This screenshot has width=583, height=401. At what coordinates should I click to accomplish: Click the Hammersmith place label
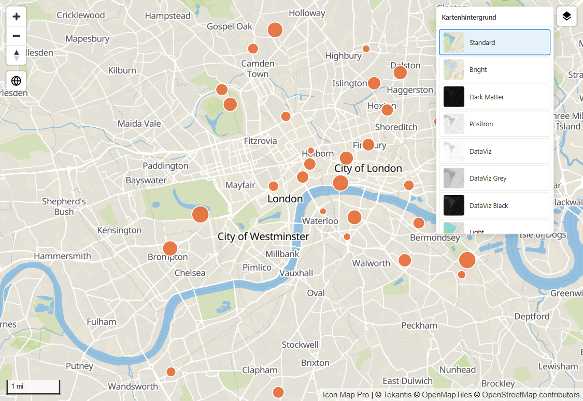pos(63,256)
